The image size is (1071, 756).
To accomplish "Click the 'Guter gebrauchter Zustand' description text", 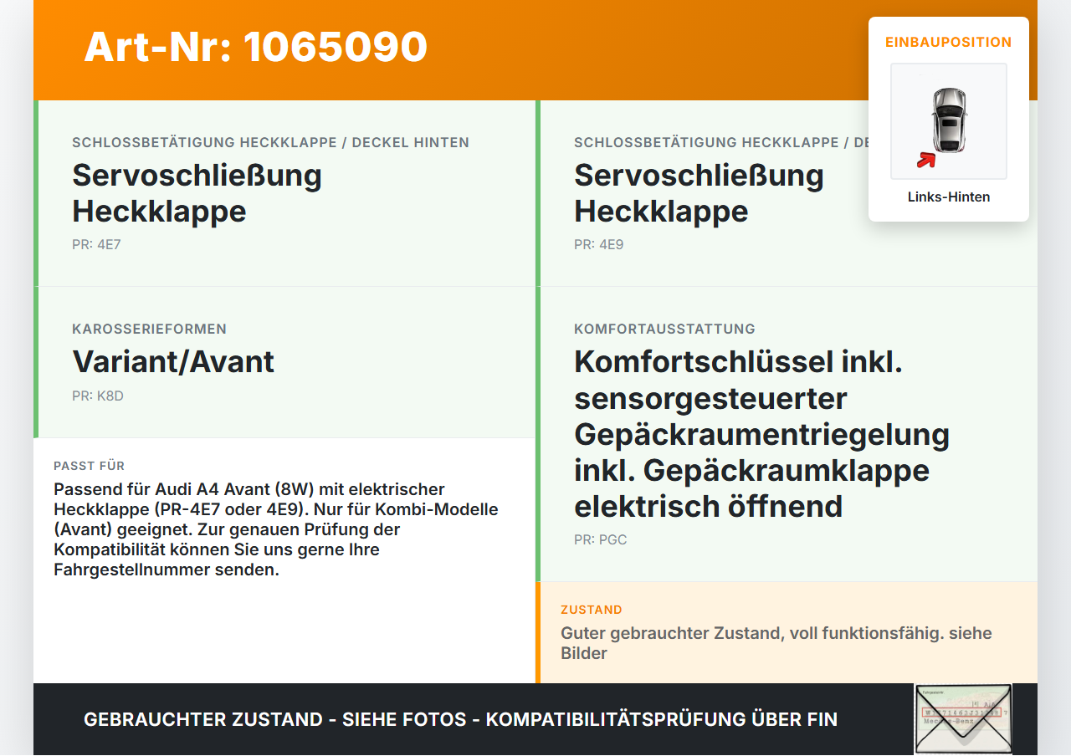I will [776, 643].
